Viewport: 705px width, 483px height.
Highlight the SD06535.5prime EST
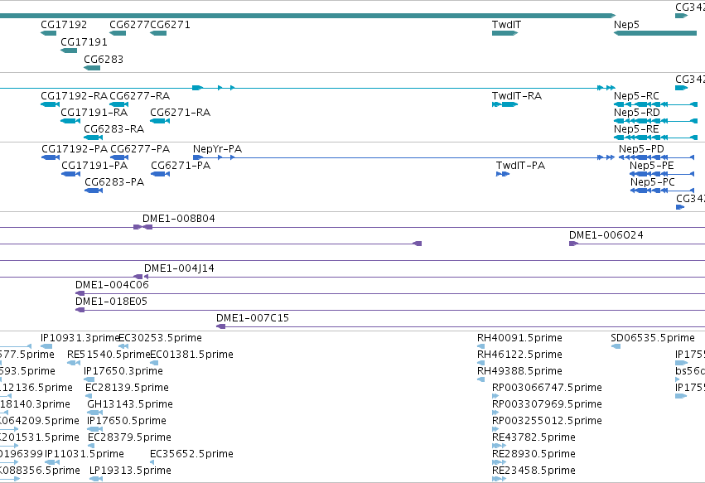pos(616,346)
